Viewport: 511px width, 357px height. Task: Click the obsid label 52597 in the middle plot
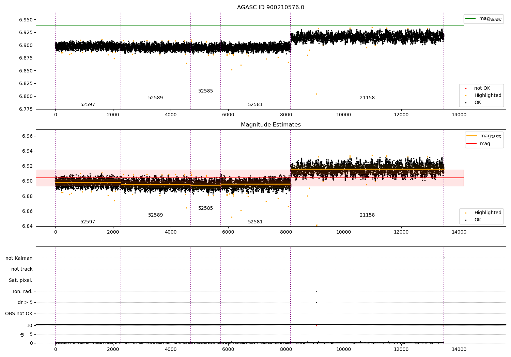coord(88,222)
